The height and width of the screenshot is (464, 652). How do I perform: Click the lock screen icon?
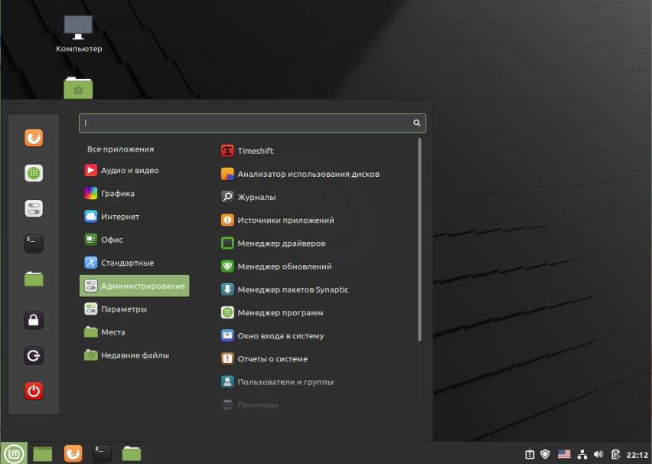[x=34, y=320]
